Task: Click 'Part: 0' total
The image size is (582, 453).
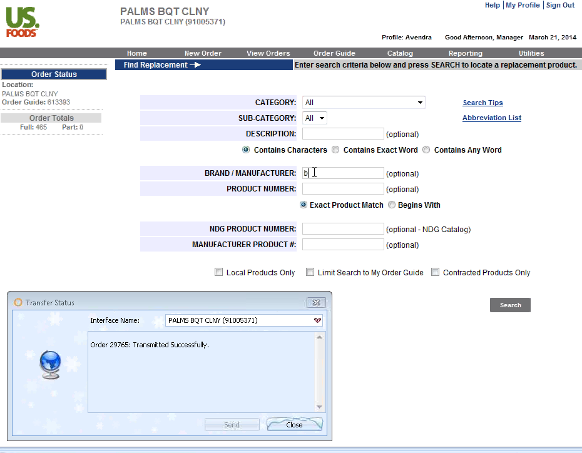Action: pyautogui.click(x=73, y=127)
